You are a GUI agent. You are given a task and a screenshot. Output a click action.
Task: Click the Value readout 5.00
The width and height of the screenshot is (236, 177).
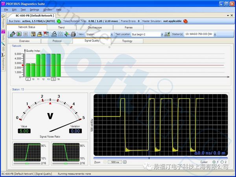point(24,131)
